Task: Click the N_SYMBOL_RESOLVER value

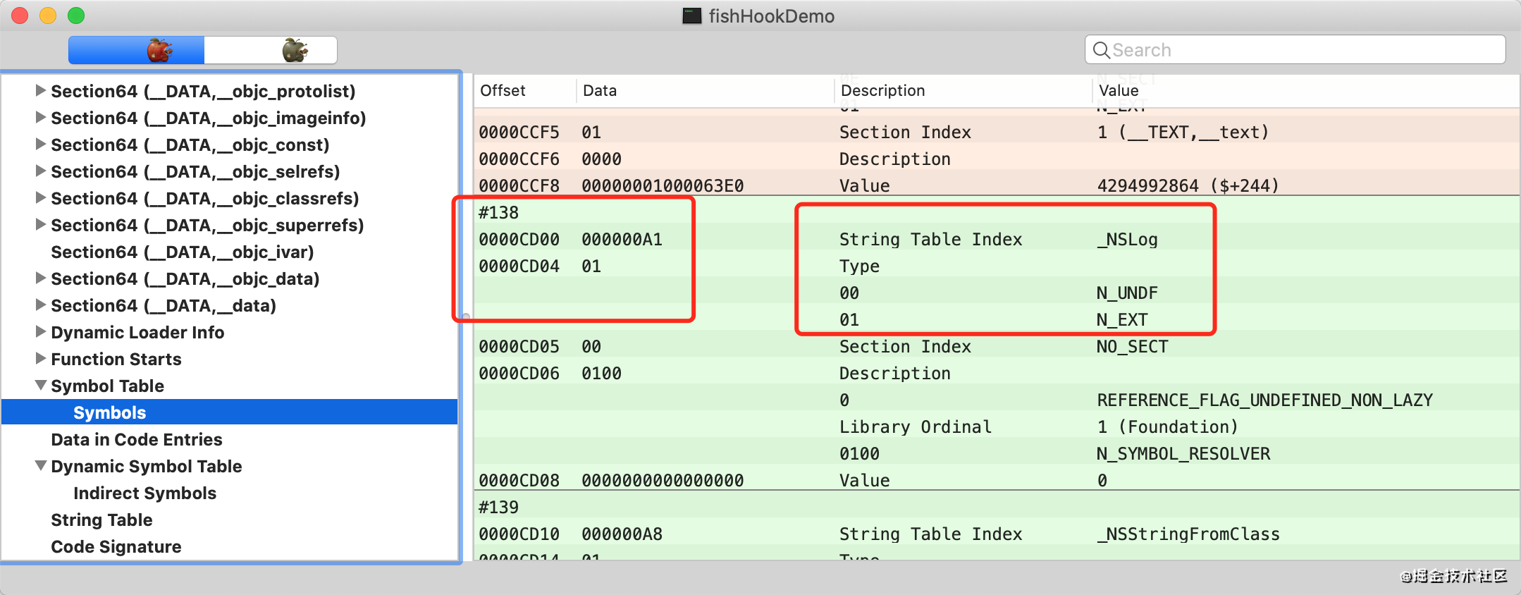Action: [1183, 454]
